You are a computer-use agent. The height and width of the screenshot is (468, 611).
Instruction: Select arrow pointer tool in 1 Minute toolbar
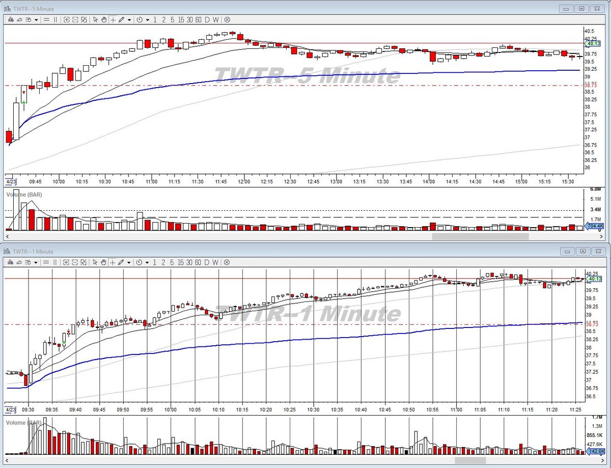(95, 262)
